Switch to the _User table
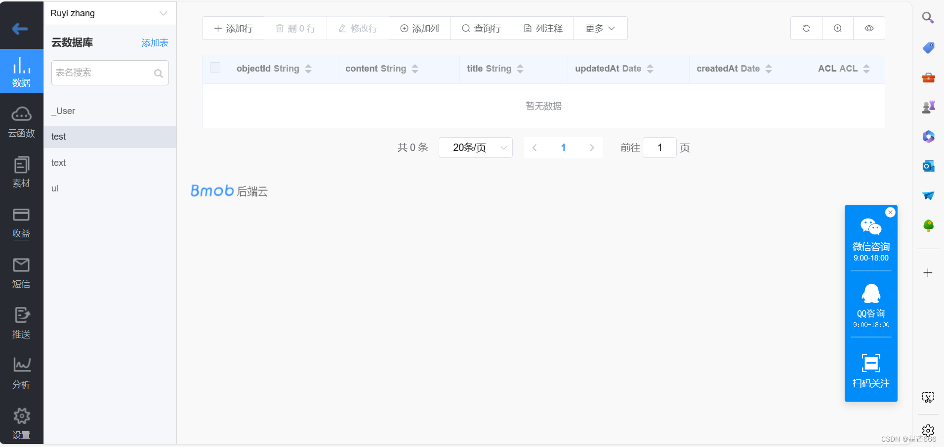Viewport: 944px width, 447px height. pyautogui.click(x=63, y=111)
